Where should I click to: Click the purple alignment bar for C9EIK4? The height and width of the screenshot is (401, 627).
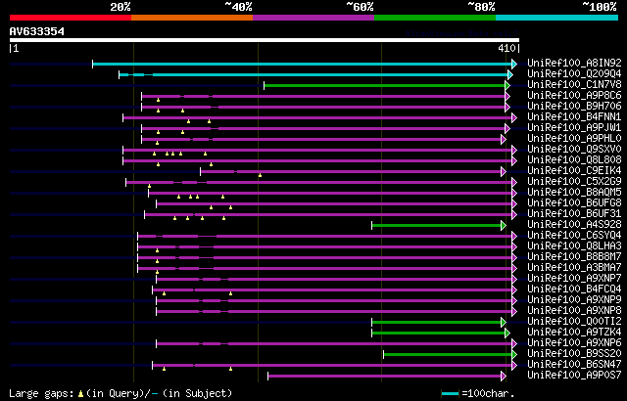point(351,171)
